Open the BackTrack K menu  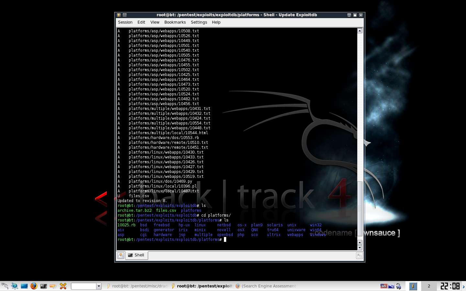(x=5, y=286)
